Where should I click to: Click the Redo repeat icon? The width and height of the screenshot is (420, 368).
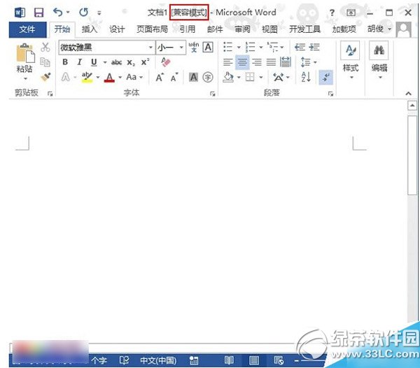(x=83, y=13)
